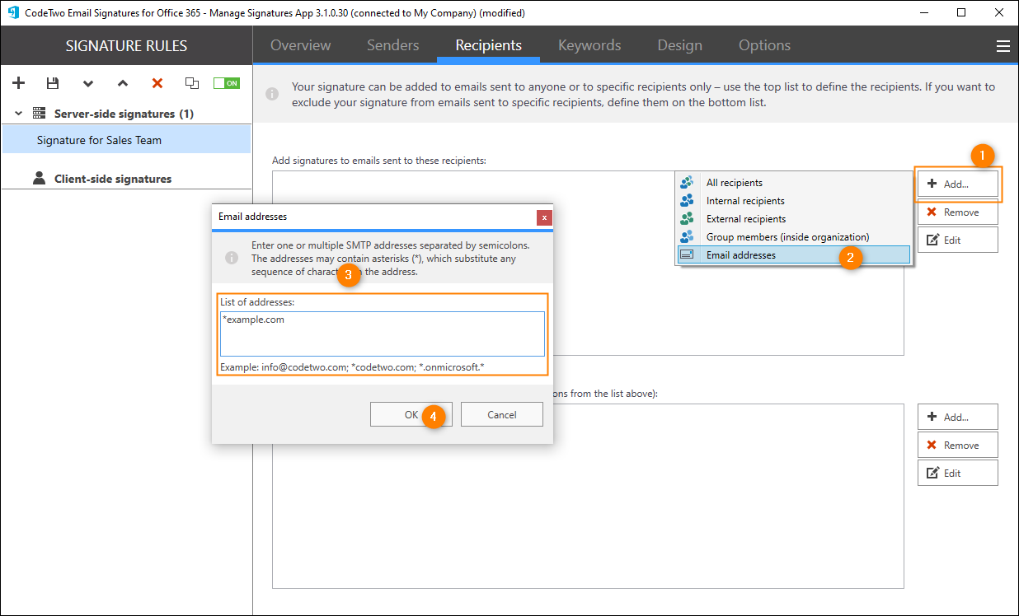Click the List of addresses text field

click(382, 334)
